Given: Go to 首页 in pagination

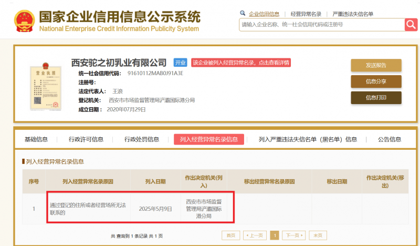Looking at the screenshot, I should pyautogui.click(x=230, y=235).
